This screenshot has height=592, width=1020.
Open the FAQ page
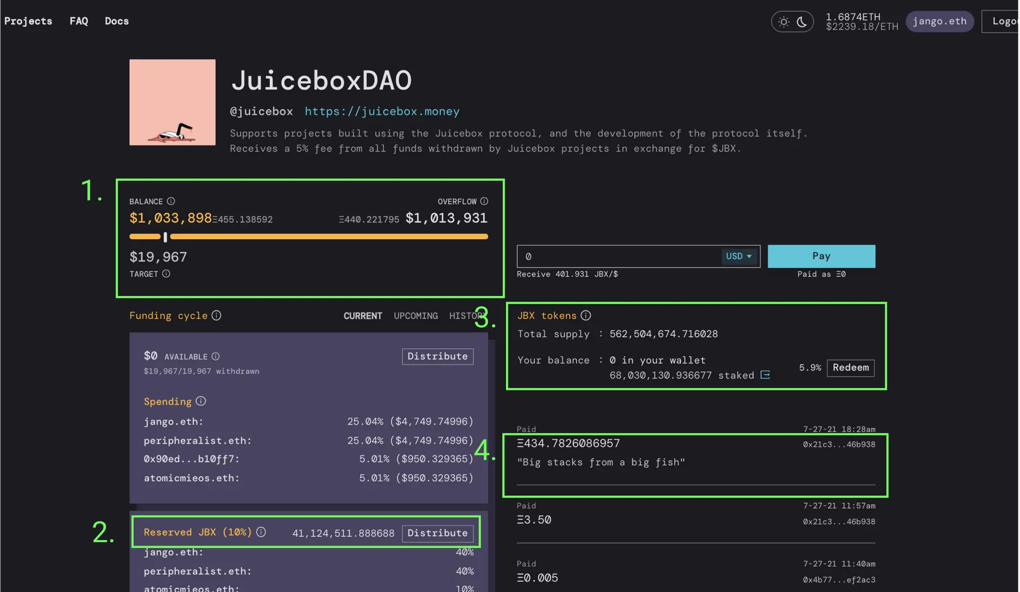click(79, 21)
